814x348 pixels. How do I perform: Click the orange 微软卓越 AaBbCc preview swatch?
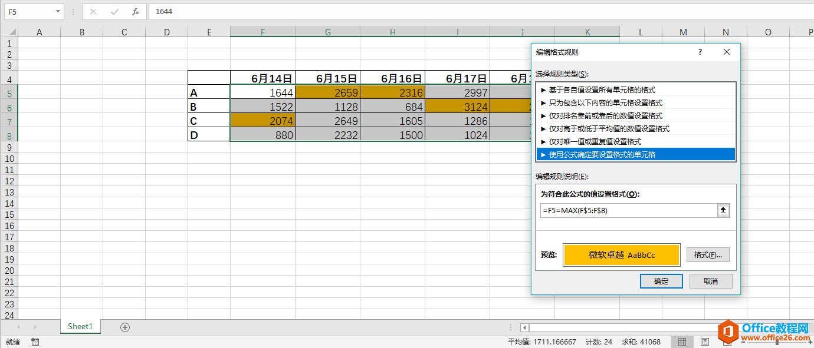[622, 255]
